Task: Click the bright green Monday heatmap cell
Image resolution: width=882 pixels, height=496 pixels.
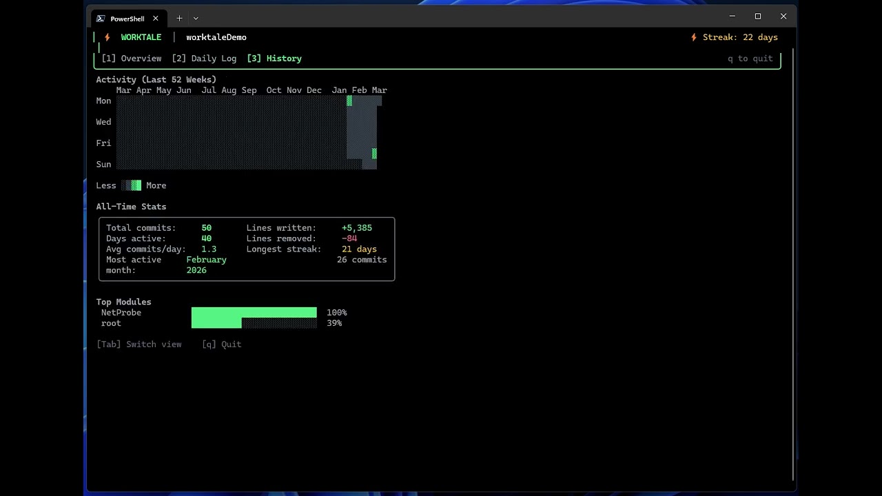Action: (349, 101)
